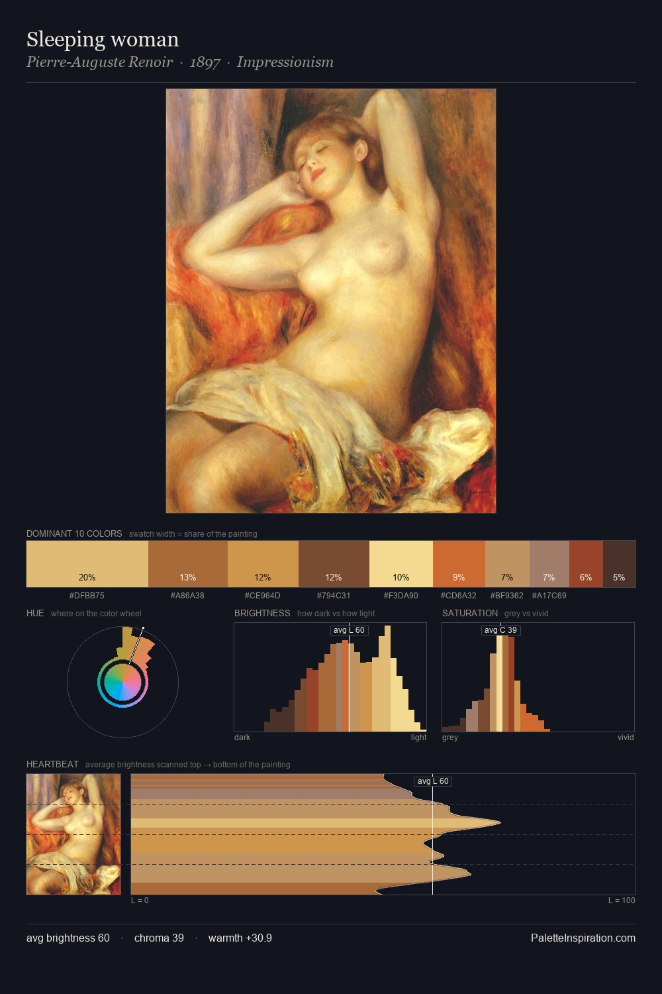Select the Pierre-Auguste Renoir 1897 Impressionism subtitle
The width and height of the screenshot is (662, 994).
point(180,62)
